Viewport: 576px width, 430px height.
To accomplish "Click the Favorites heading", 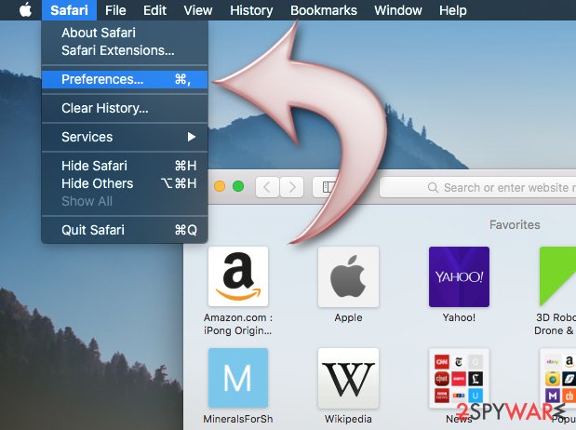I will [x=515, y=224].
